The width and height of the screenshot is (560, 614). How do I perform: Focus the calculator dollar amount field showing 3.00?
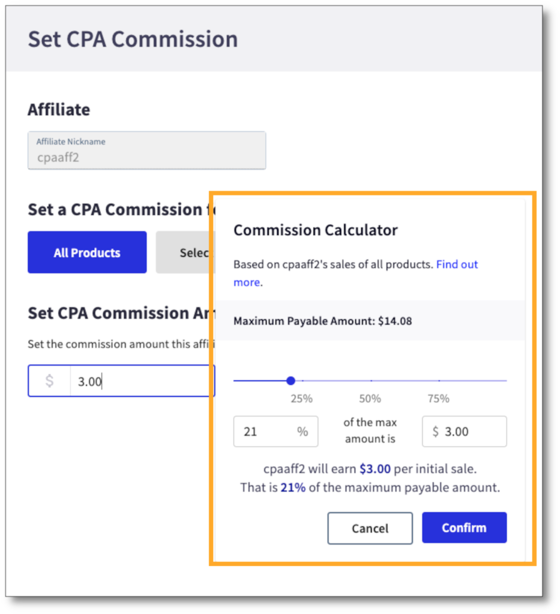[x=471, y=432]
